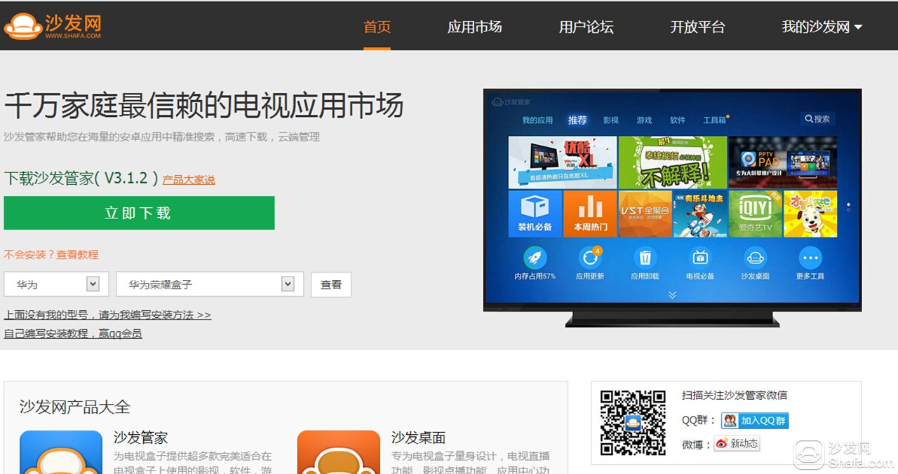Click the 扫描关注沙发管家微信 text

[x=735, y=396]
